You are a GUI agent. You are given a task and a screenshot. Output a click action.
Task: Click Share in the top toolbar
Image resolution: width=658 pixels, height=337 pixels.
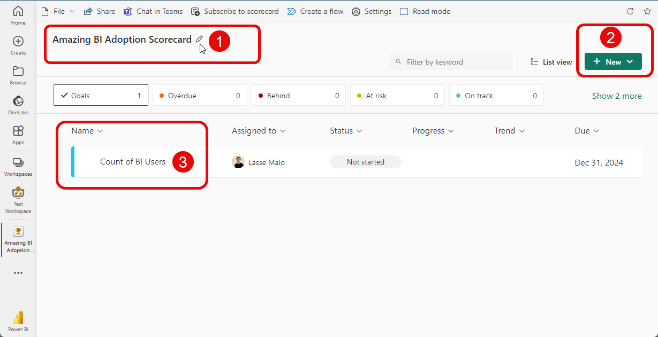(100, 11)
